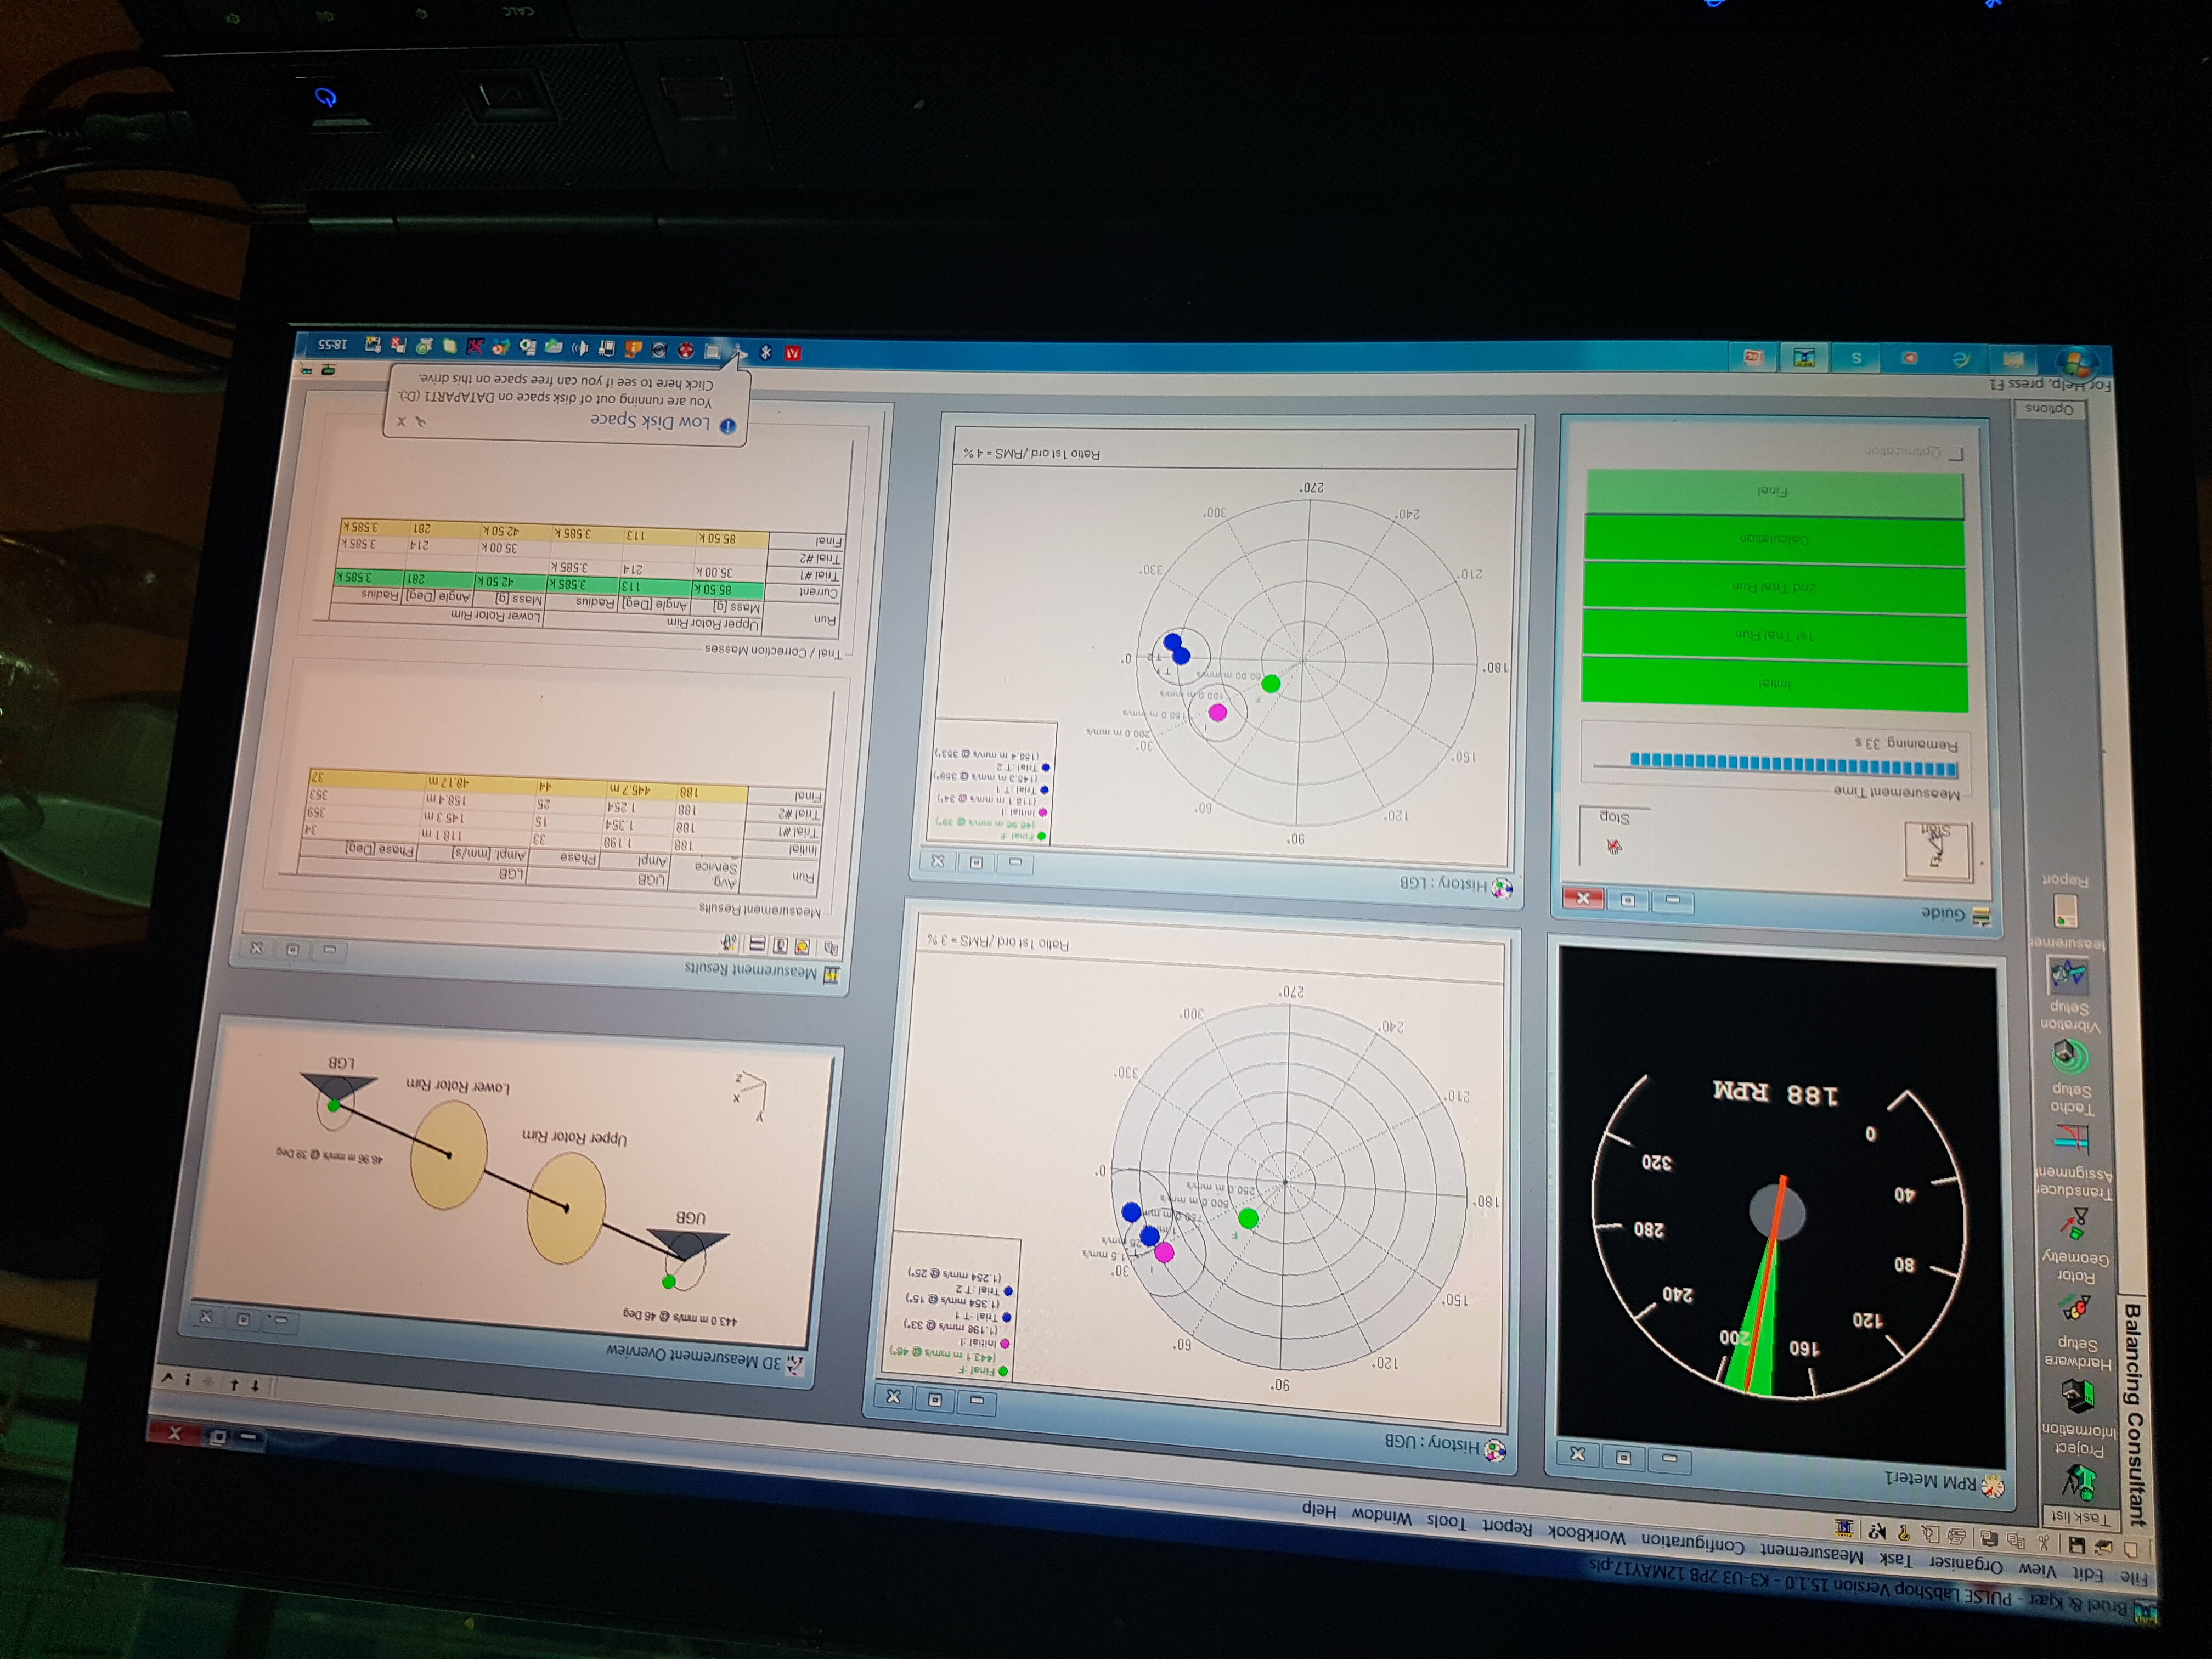
Task: Open the View menu
Action: pyautogui.click(x=2037, y=1570)
